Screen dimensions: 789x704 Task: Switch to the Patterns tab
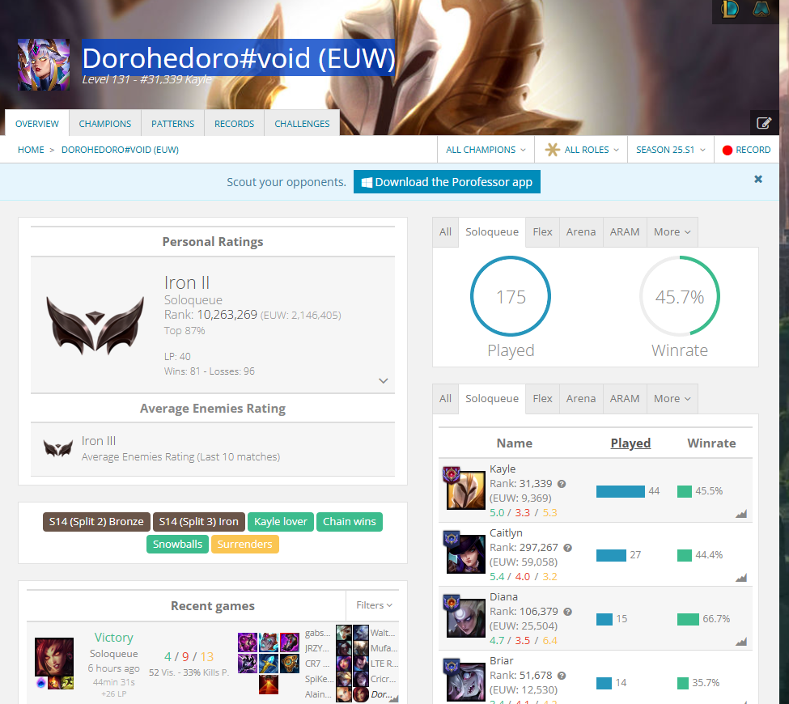[x=172, y=123]
